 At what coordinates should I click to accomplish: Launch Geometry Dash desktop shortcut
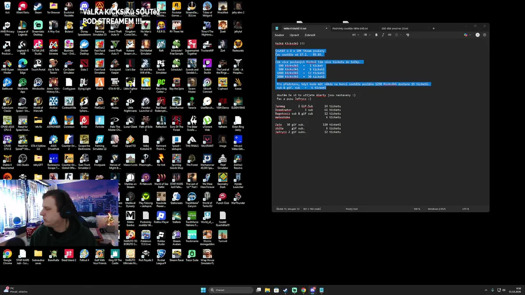point(223,179)
